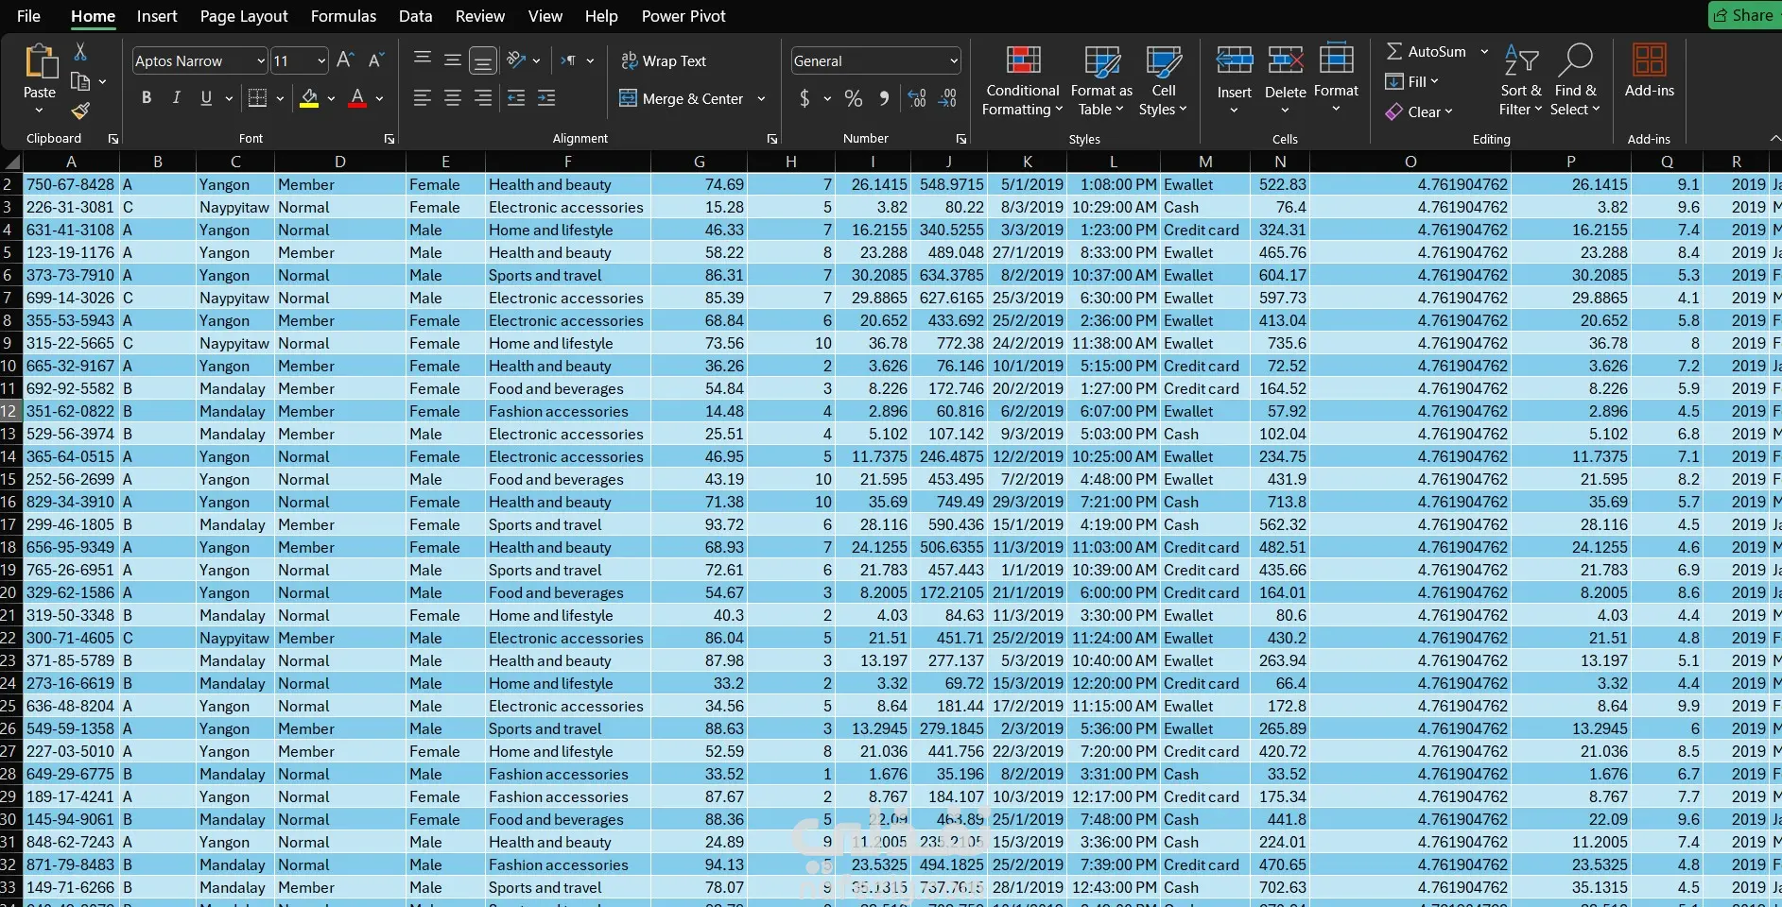Toggle Bold formatting

(x=147, y=98)
